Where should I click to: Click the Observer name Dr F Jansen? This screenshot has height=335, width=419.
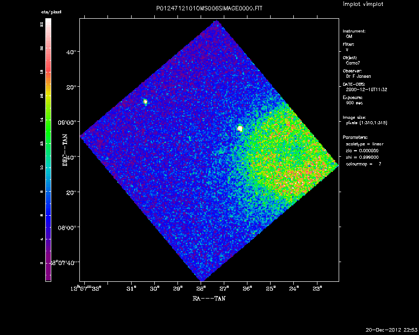[x=358, y=76]
